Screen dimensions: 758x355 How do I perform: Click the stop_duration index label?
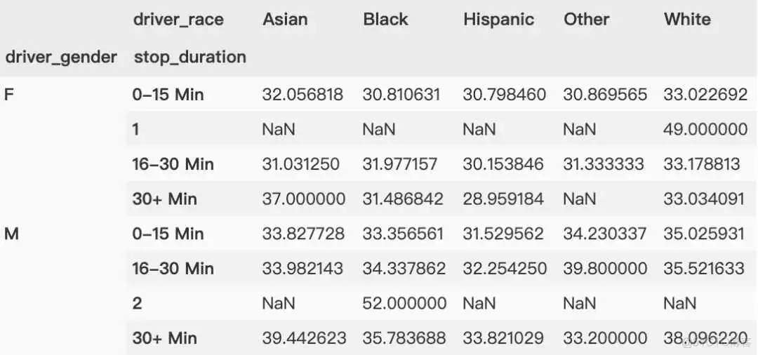pos(189,57)
